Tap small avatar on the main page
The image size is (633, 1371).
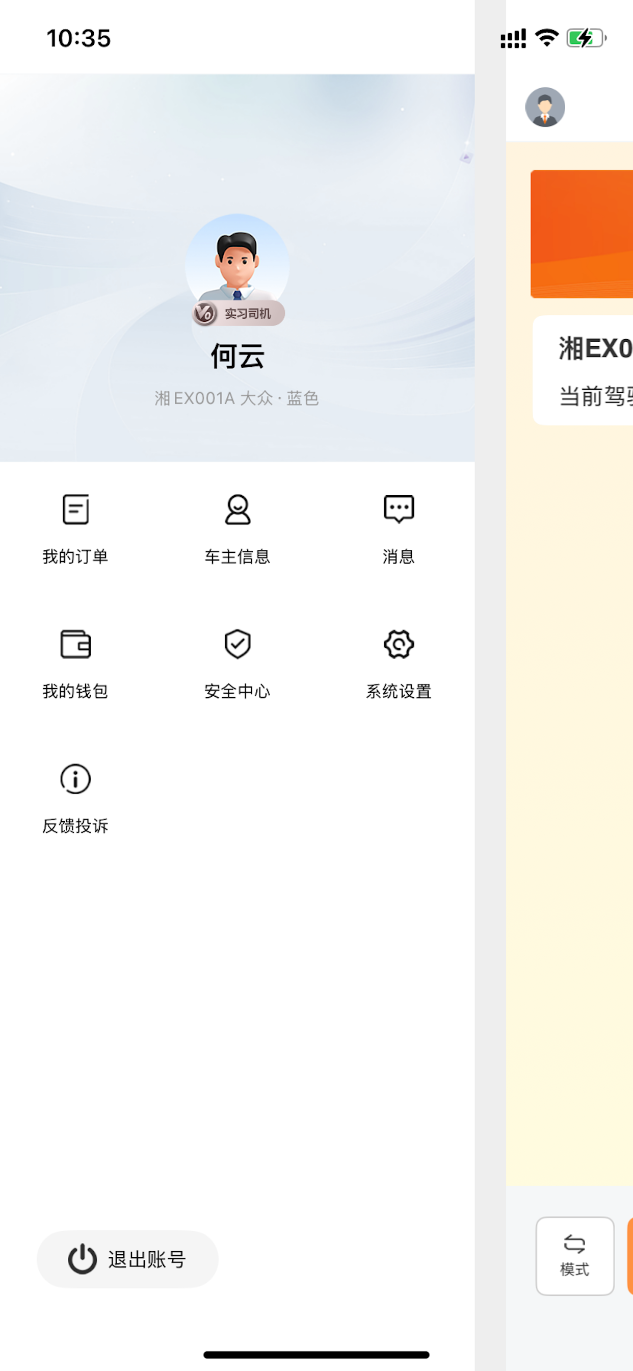tap(545, 107)
